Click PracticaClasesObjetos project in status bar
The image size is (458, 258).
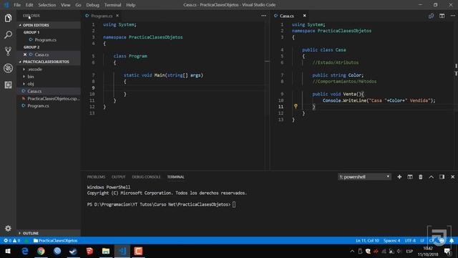[56, 241]
